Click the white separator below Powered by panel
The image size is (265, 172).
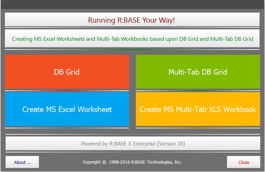click(133, 152)
